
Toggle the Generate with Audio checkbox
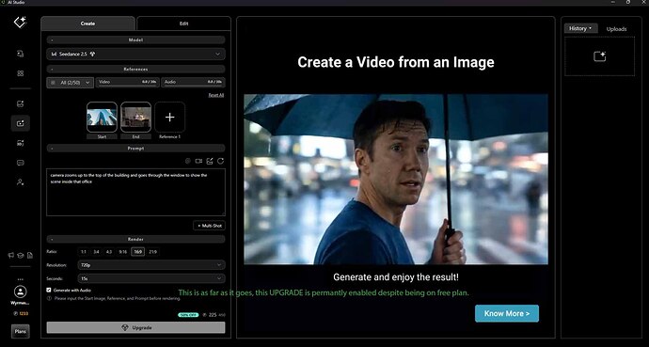(x=49, y=290)
